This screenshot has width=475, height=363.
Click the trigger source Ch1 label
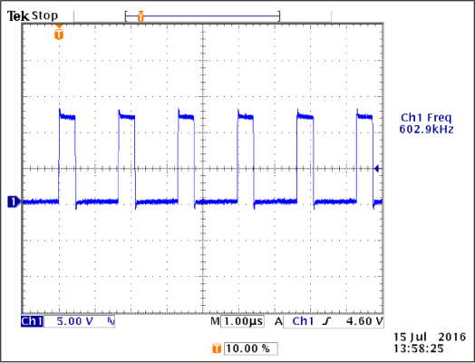point(303,321)
